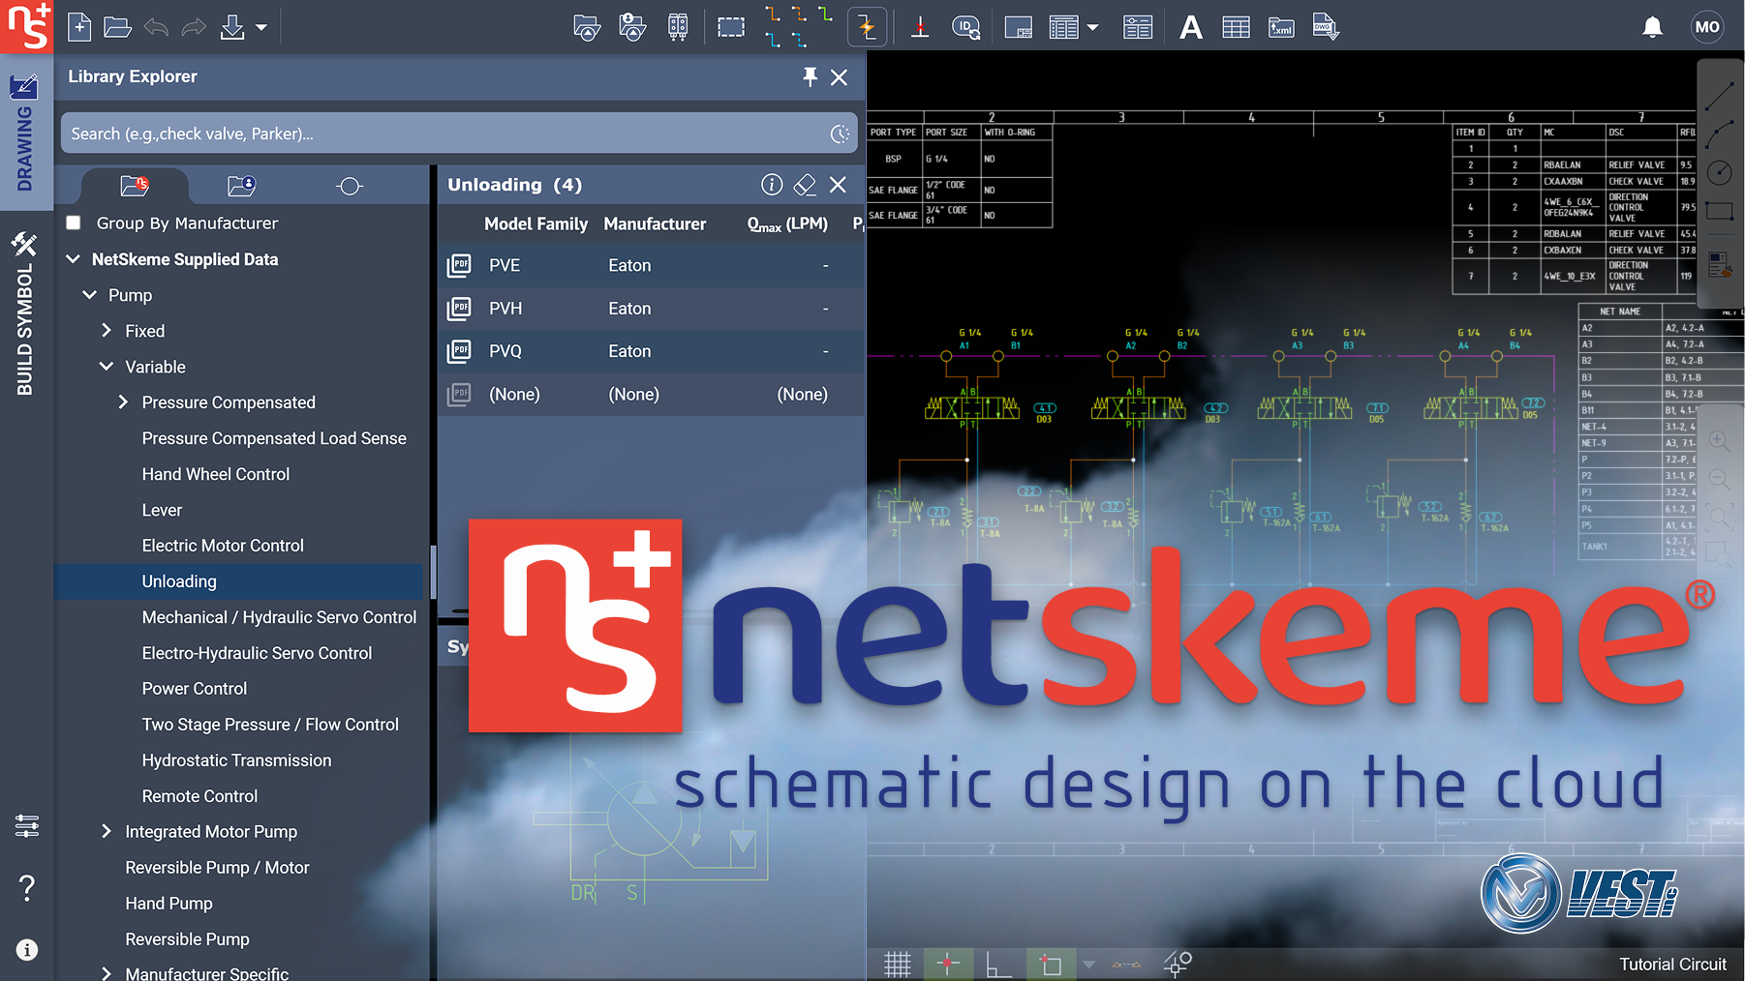
Task: Collapse the Variable pump category
Action: (107, 367)
